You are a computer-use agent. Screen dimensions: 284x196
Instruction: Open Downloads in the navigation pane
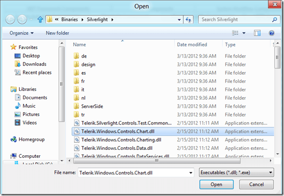[34, 64]
